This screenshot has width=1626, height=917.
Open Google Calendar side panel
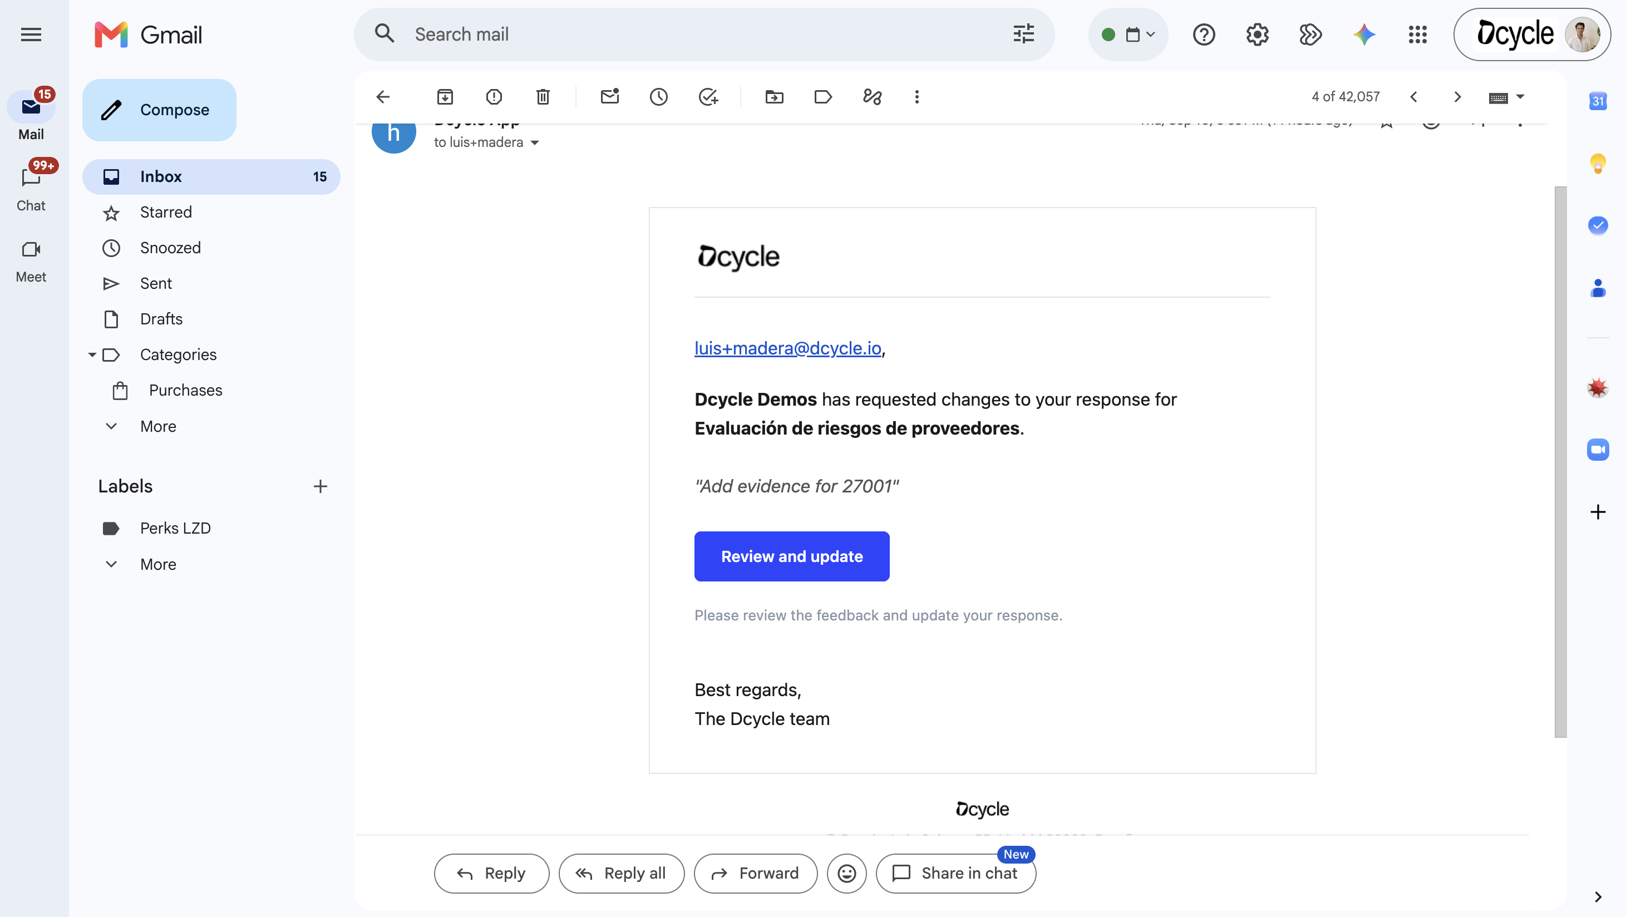pos(1598,101)
